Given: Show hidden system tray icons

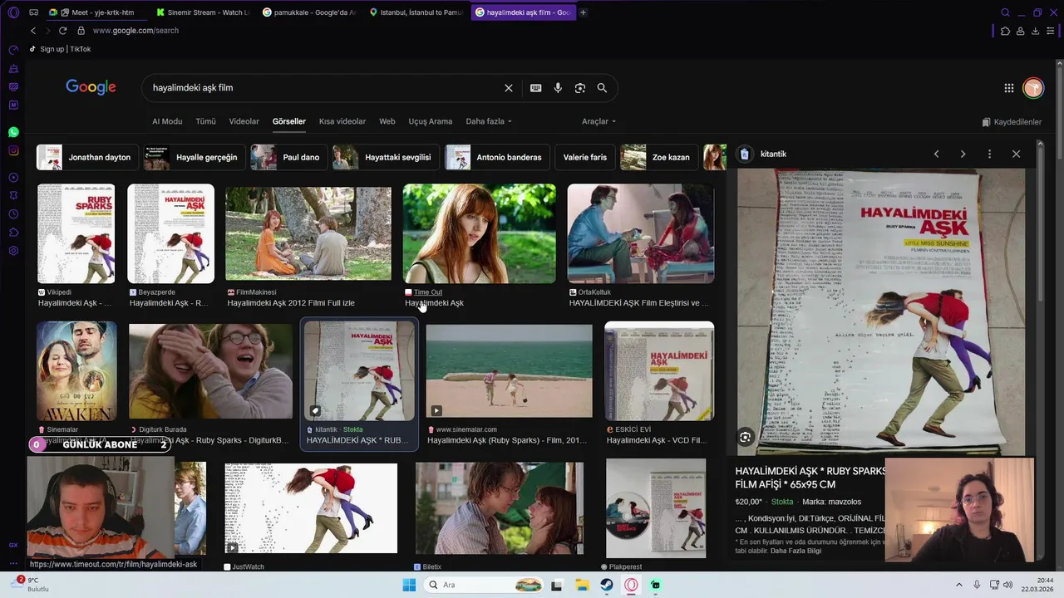Looking at the screenshot, I should click(x=959, y=586).
